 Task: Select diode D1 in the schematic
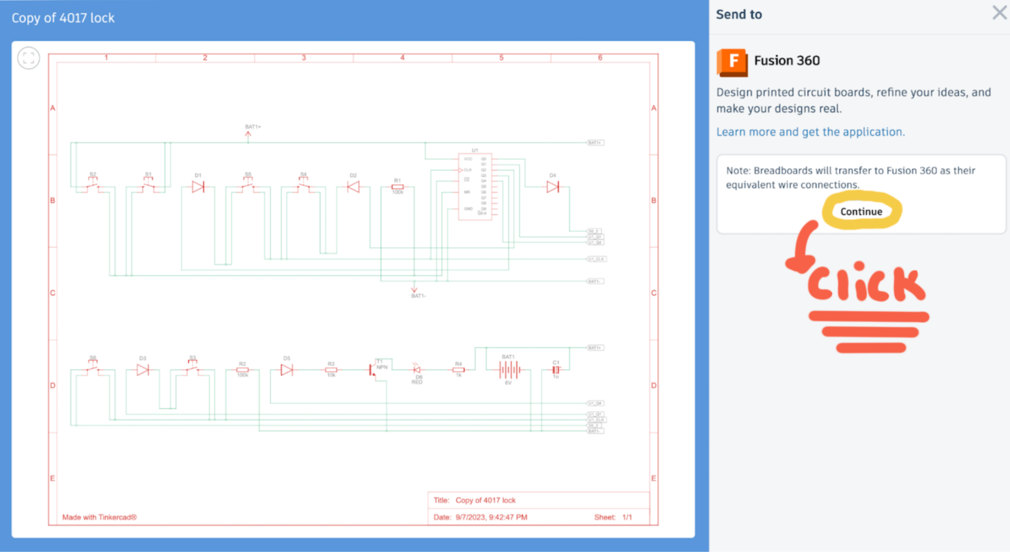click(198, 187)
